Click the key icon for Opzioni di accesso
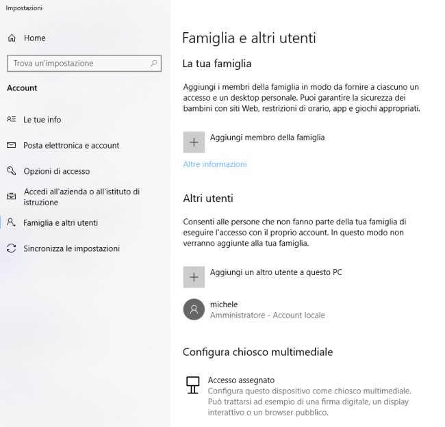 tap(12, 171)
